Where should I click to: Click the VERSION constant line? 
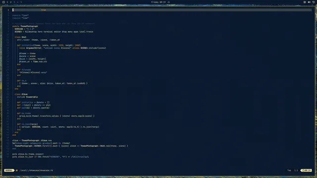24,29
